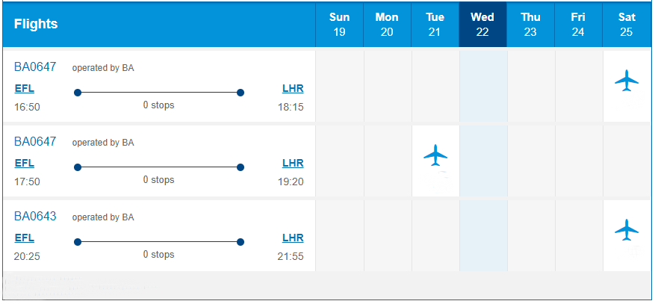Click the Wednesday cell in the BA0643 row
The height and width of the screenshot is (304, 655).
pyautogui.click(x=483, y=236)
